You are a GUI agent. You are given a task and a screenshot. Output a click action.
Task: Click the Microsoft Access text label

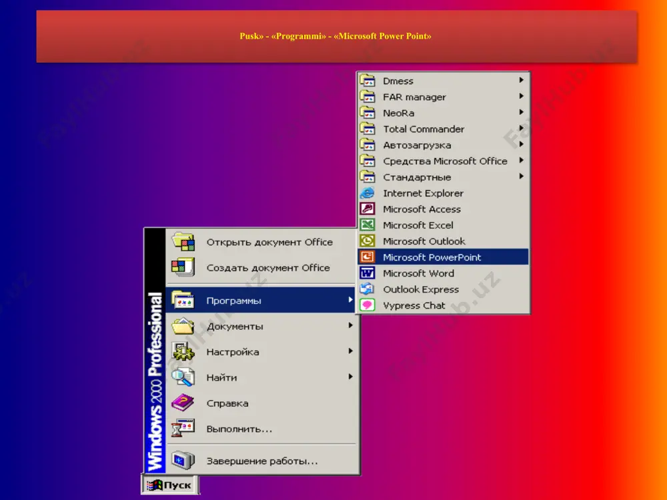click(422, 209)
